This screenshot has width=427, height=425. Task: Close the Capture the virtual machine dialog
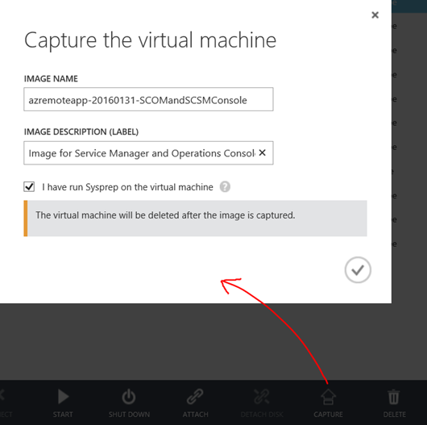375,15
